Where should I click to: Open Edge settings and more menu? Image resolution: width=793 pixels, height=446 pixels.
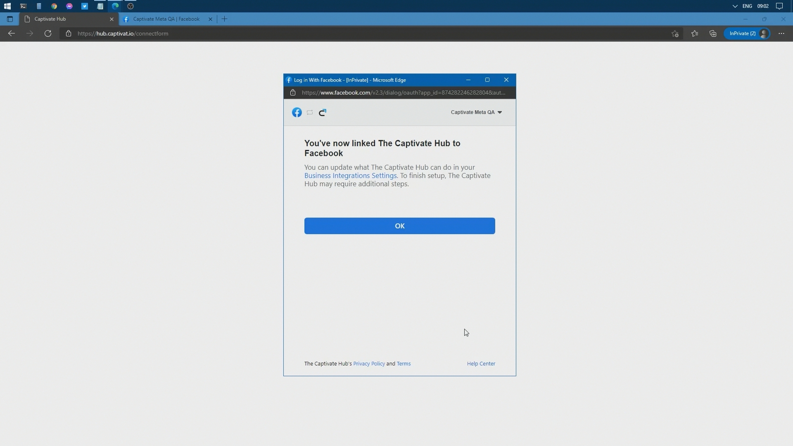pos(781,33)
